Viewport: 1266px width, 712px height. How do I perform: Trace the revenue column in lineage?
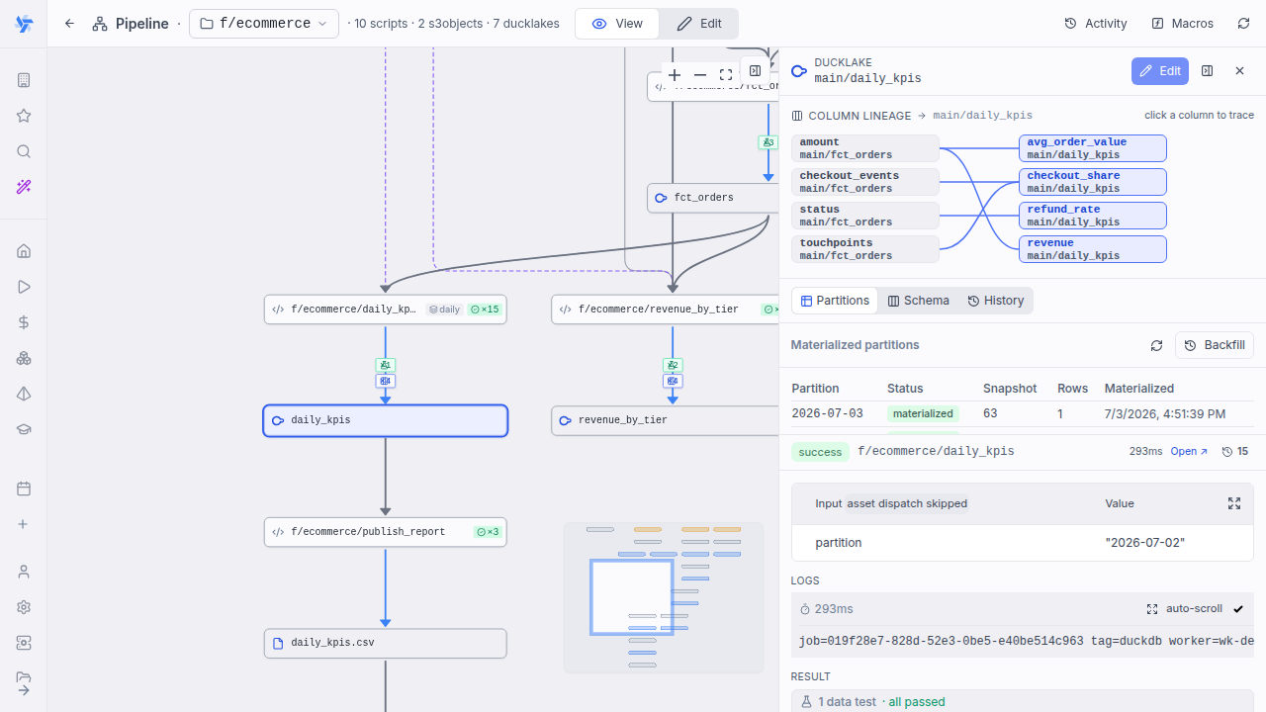pos(1093,249)
